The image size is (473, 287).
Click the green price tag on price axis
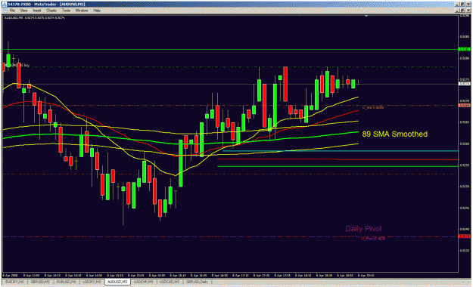[464, 49]
